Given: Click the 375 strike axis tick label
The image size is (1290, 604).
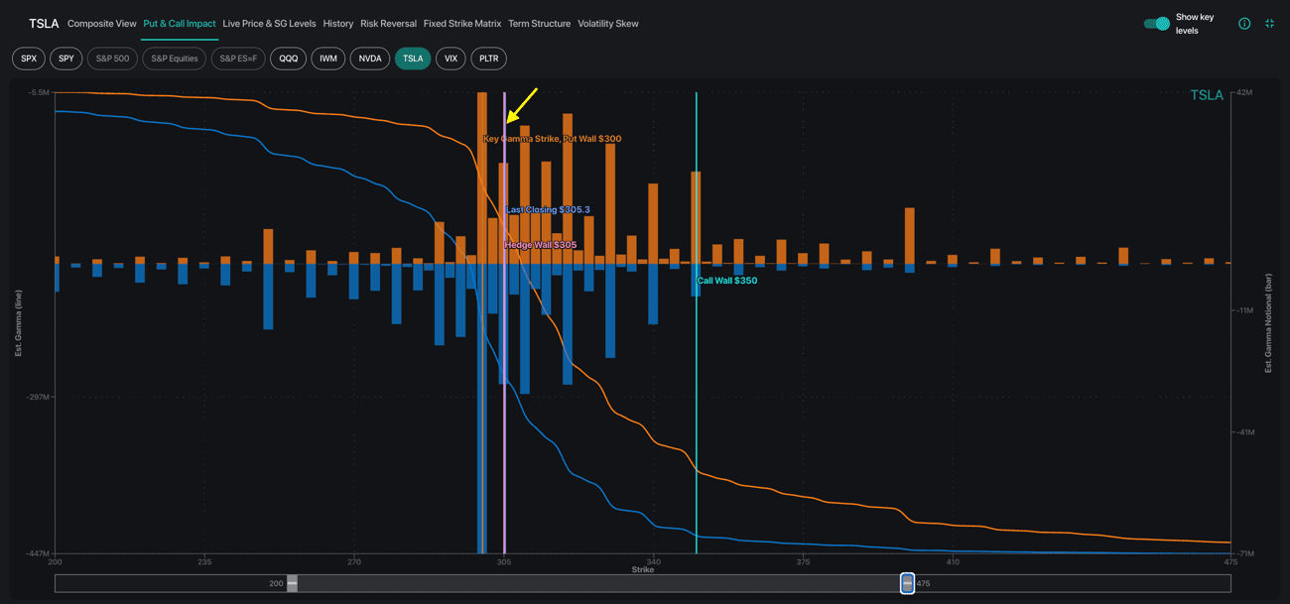Looking at the screenshot, I should click(x=803, y=561).
